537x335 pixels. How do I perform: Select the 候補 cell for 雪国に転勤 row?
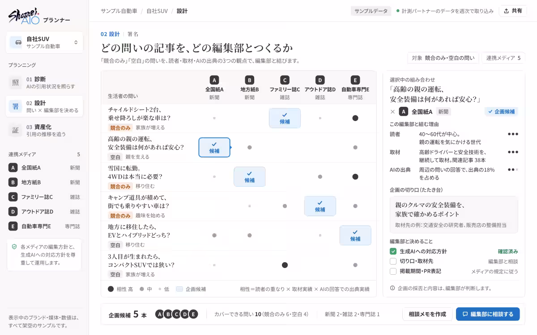tap(250, 177)
